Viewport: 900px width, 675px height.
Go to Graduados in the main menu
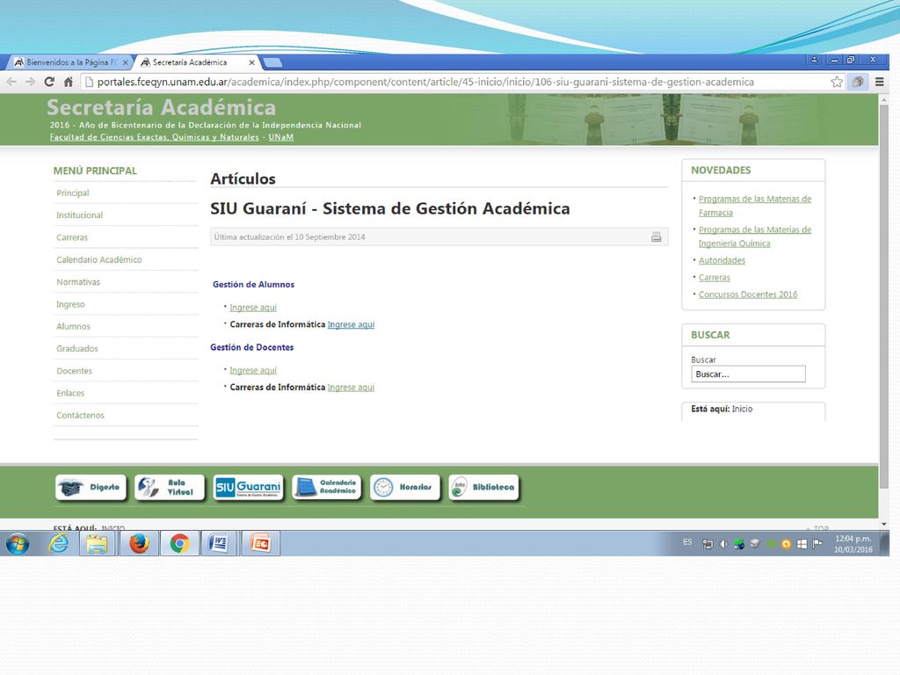[x=77, y=349]
